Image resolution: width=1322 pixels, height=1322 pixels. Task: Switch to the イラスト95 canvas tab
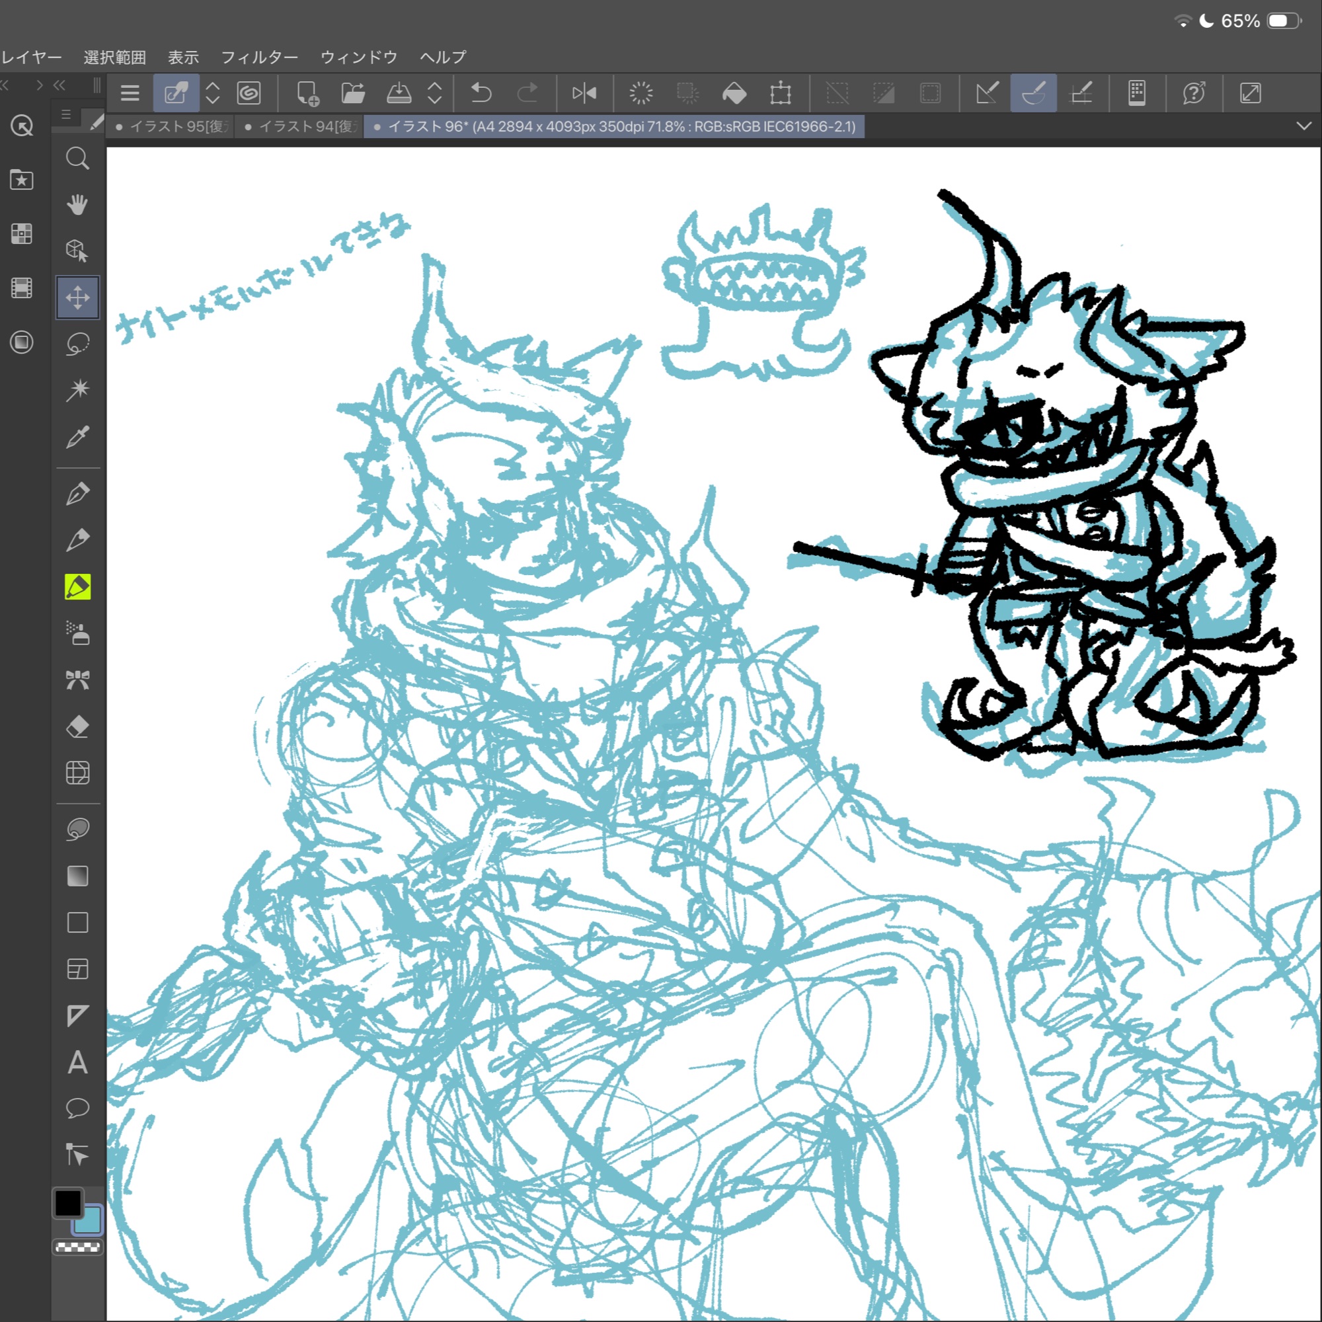(x=171, y=127)
